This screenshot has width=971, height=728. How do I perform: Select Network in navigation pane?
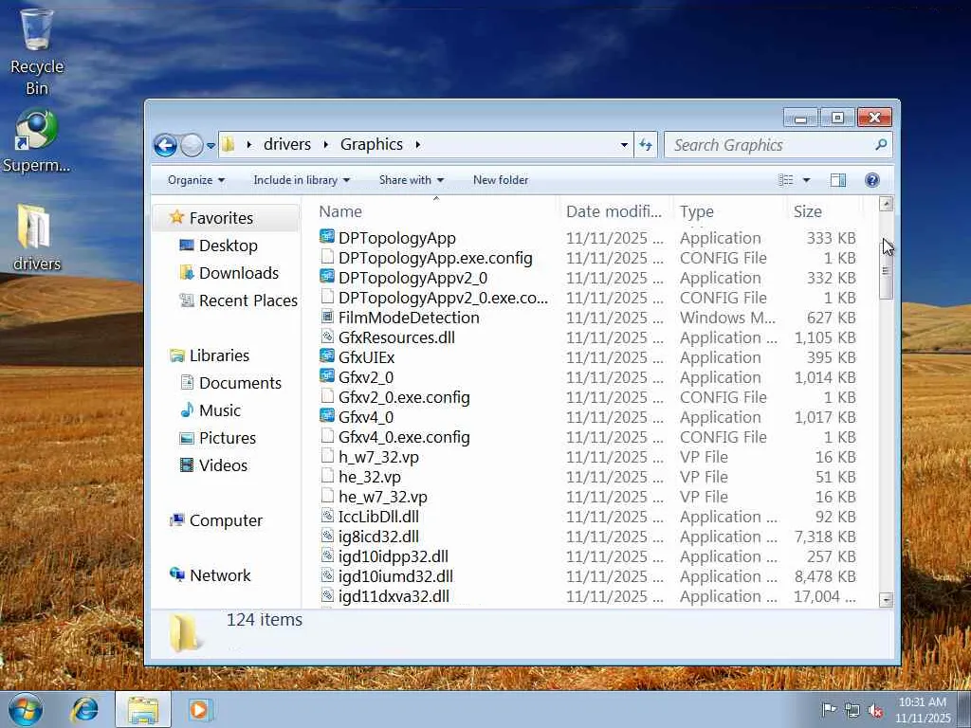(x=220, y=575)
